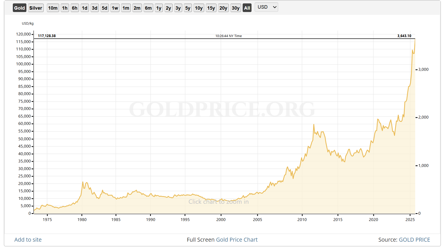Click the 60,000 left axis label
The image size is (445, 250).
click(x=25, y=124)
